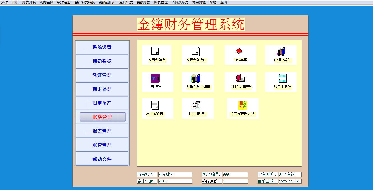Open 数量金额明细账 icon

coord(196,78)
